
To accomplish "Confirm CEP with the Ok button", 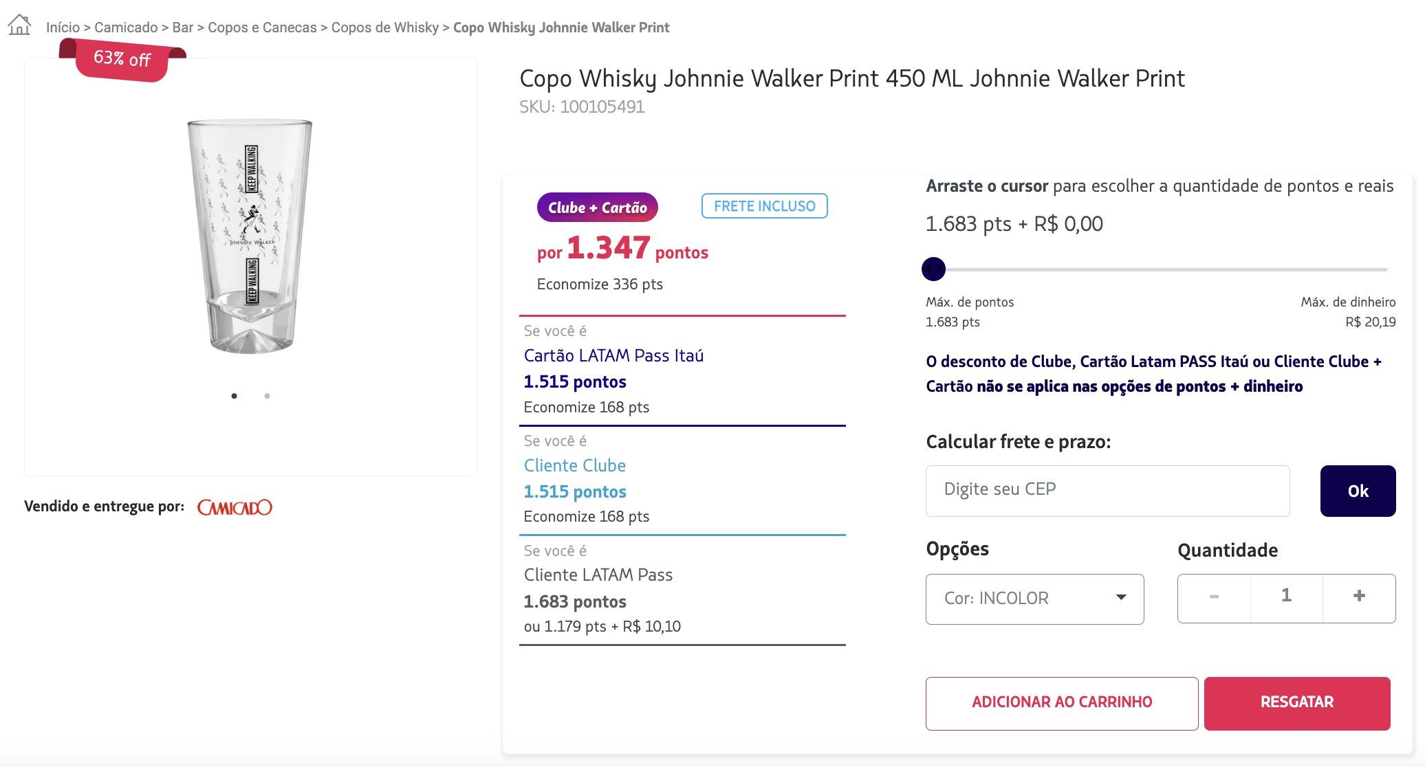I will click(1358, 491).
